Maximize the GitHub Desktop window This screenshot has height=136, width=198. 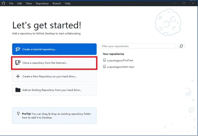[x=184, y=3]
